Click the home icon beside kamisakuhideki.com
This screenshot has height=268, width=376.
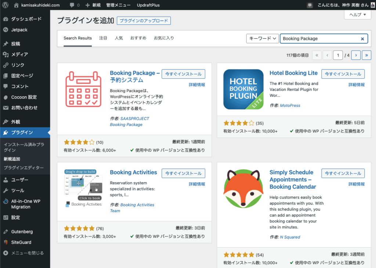point(16,5)
